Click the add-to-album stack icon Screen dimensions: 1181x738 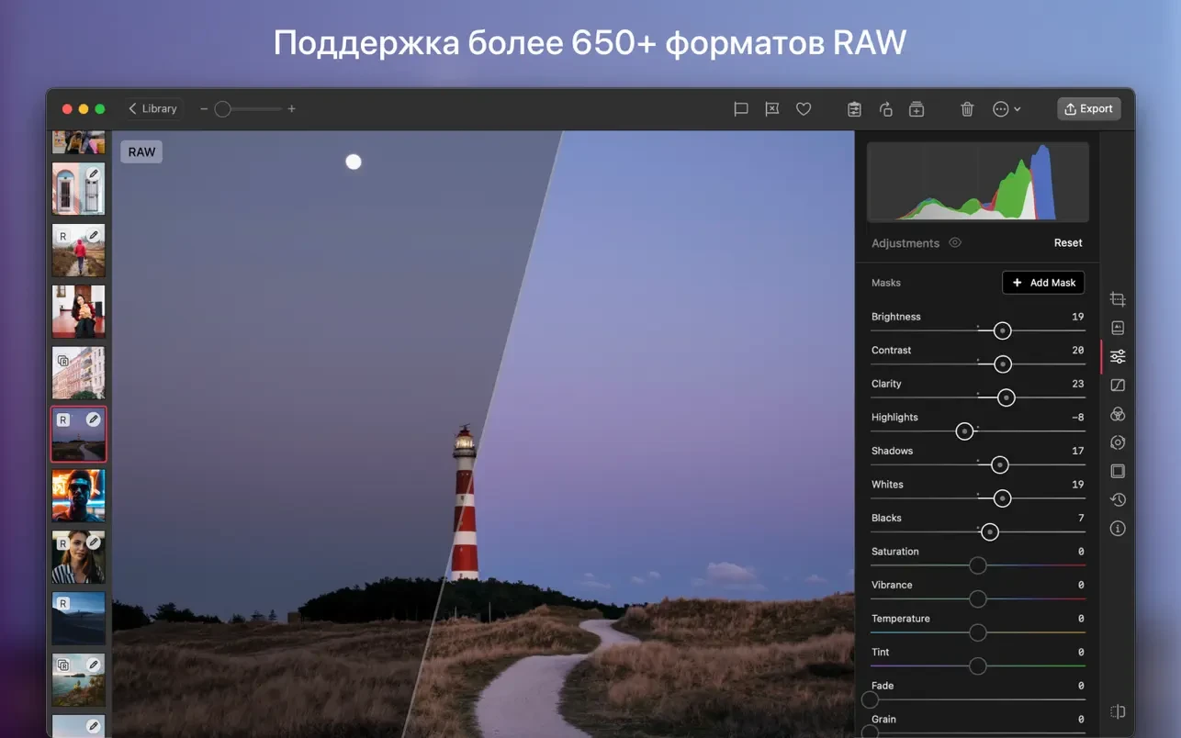click(x=917, y=109)
